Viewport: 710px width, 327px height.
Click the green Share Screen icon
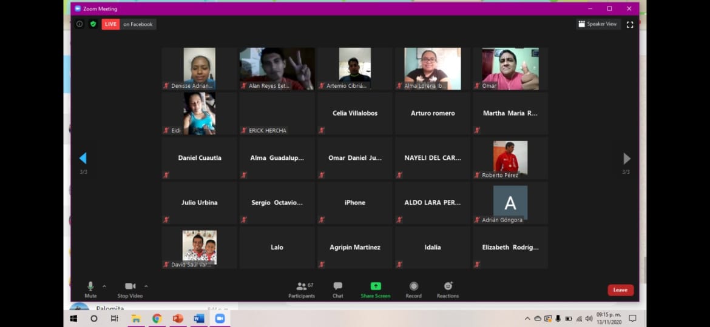point(375,286)
